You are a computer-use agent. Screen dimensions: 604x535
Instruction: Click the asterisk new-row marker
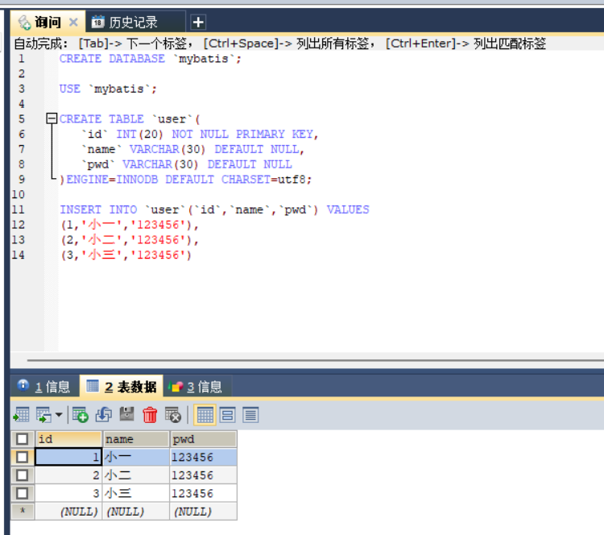pyautogui.click(x=23, y=512)
